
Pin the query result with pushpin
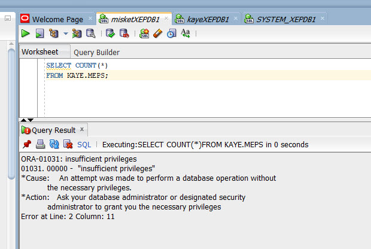click(27, 144)
